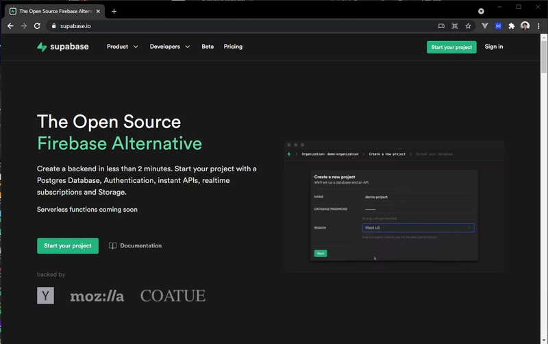Screen dimensions: 548x344
Task: Open the Extensions puzzle piece menu
Action: 511,26
